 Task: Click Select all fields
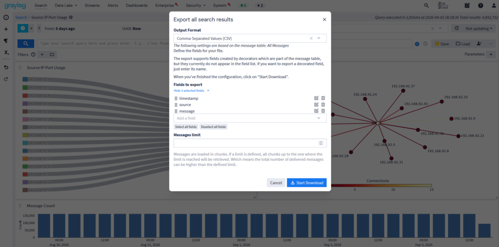tap(186, 127)
